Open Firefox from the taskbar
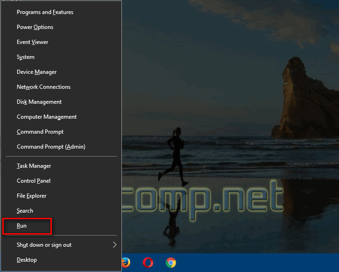 [126, 263]
